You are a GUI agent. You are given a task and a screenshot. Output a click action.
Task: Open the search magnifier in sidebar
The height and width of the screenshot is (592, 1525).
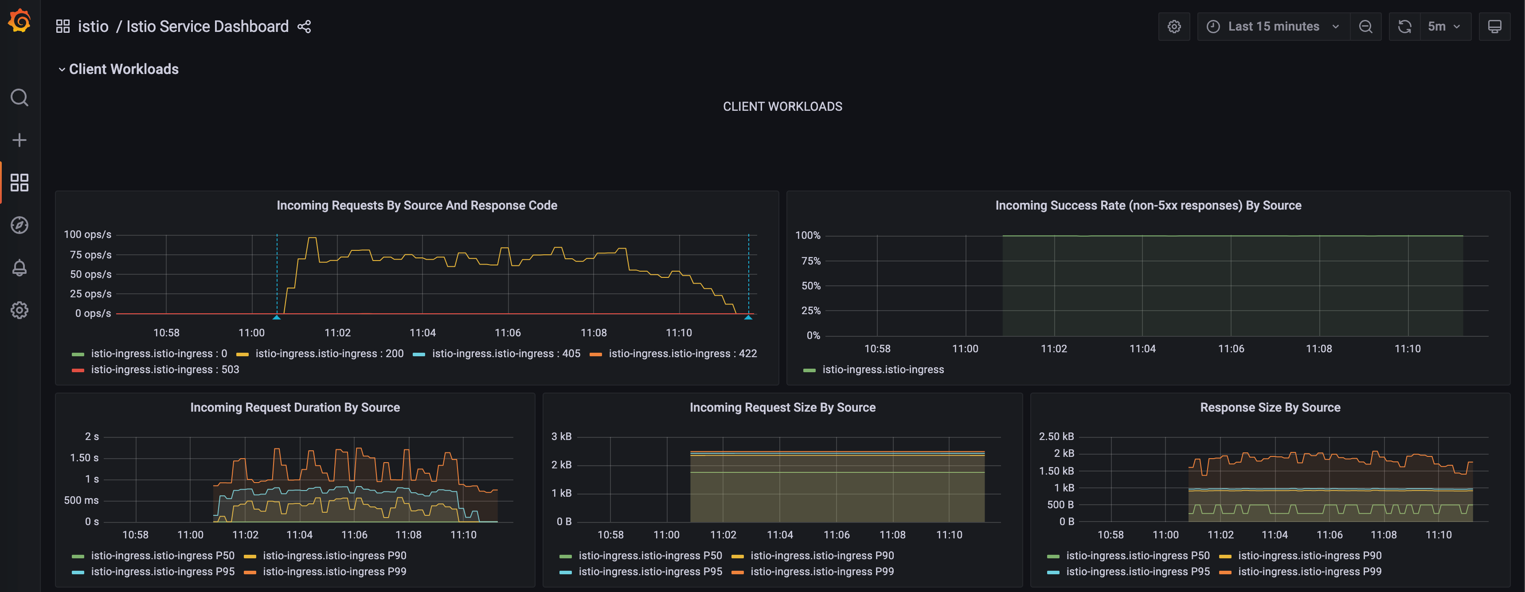[x=20, y=97]
